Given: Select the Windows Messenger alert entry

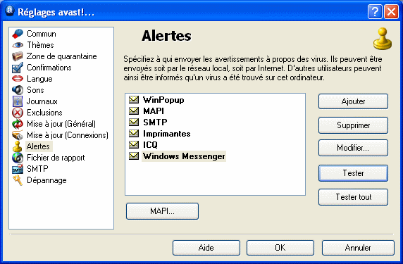Looking at the screenshot, I should (184, 156).
